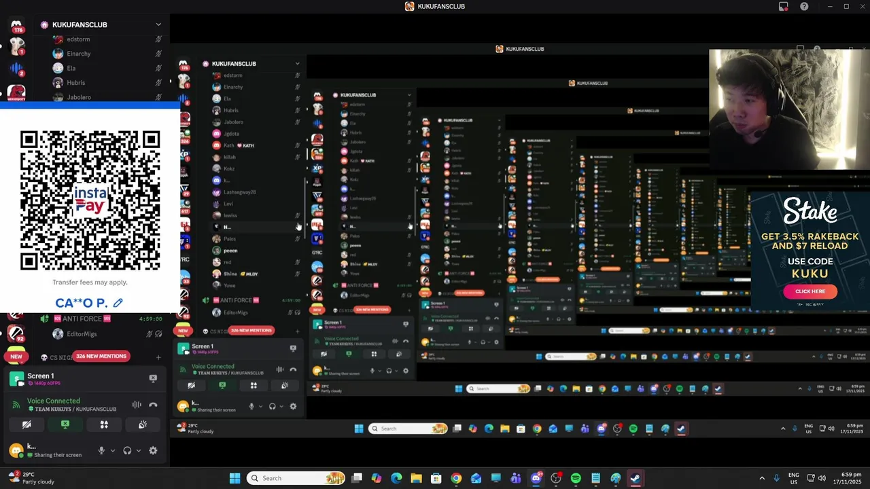Expand KUKUFANSCLUB header in largest mirrored stream copy

[x=251, y=63]
